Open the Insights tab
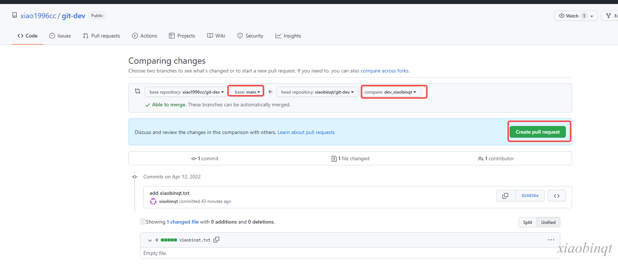This screenshot has width=618, height=264. click(288, 36)
